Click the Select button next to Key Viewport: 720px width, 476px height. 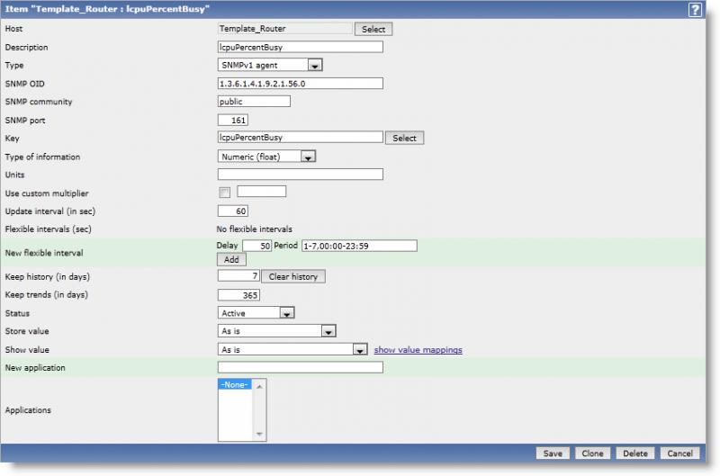click(404, 138)
